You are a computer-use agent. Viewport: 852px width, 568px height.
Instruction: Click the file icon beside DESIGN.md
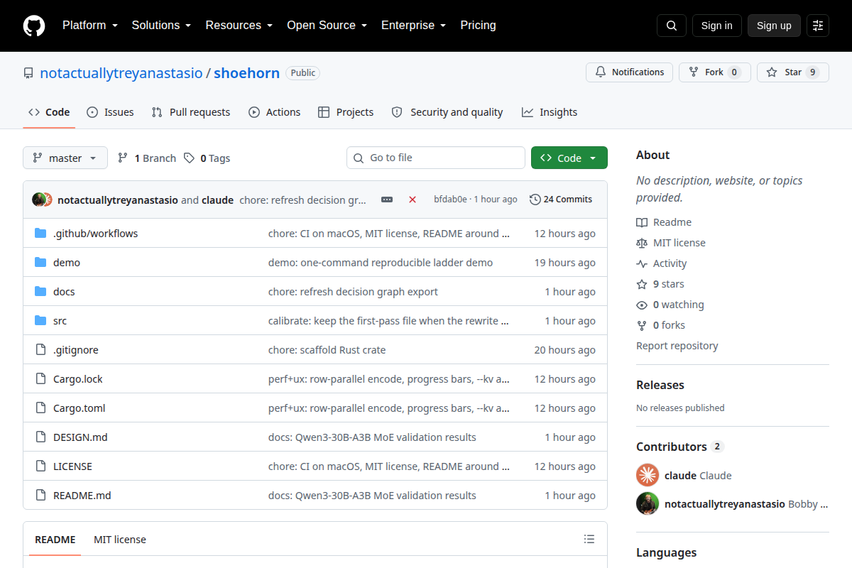click(40, 437)
